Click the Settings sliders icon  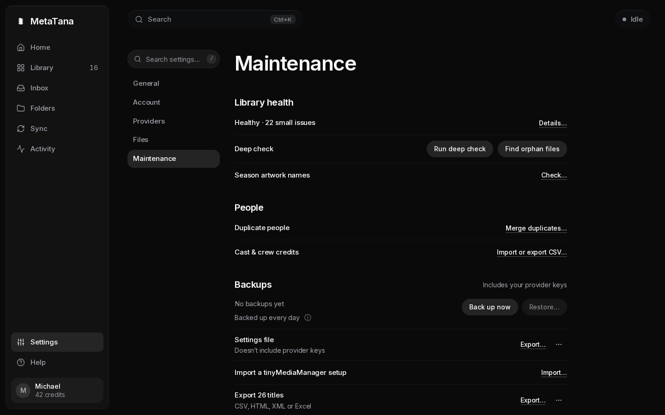[21, 342]
